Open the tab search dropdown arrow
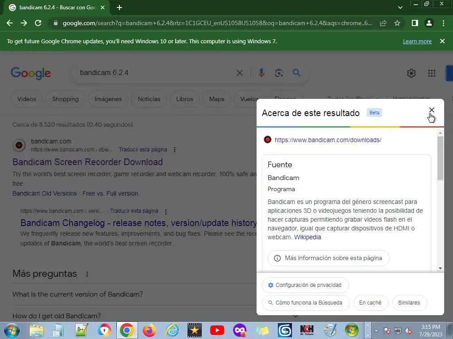The image size is (453, 339). point(400,8)
